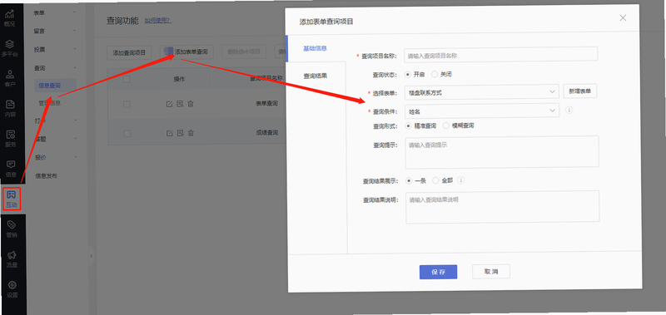Screen dimensions: 666x315
Task: Click info icon beside 全部 radio option
Action: click(461, 180)
